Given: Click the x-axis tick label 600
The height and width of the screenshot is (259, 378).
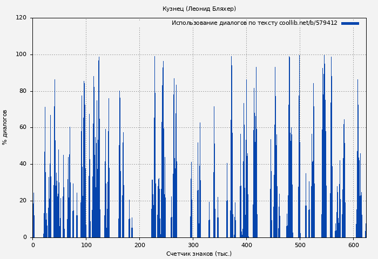Looking at the screenshot, I should point(353,245).
